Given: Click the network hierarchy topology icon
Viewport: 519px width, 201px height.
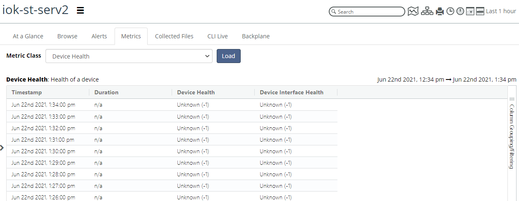Looking at the screenshot, I should pos(427,11).
